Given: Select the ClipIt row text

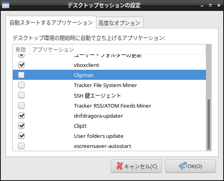Looking at the screenshot, I should [80, 126].
